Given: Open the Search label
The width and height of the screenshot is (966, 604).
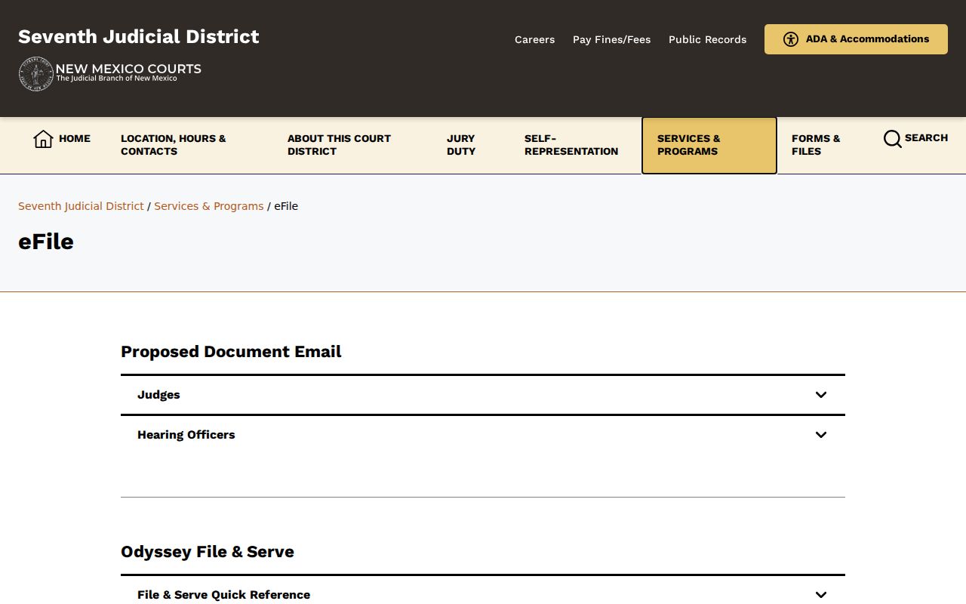Looking at the screenshot, I should 926,138.
